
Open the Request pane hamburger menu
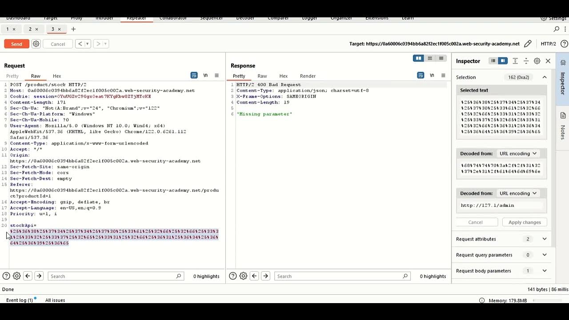[x=216, y=76]
